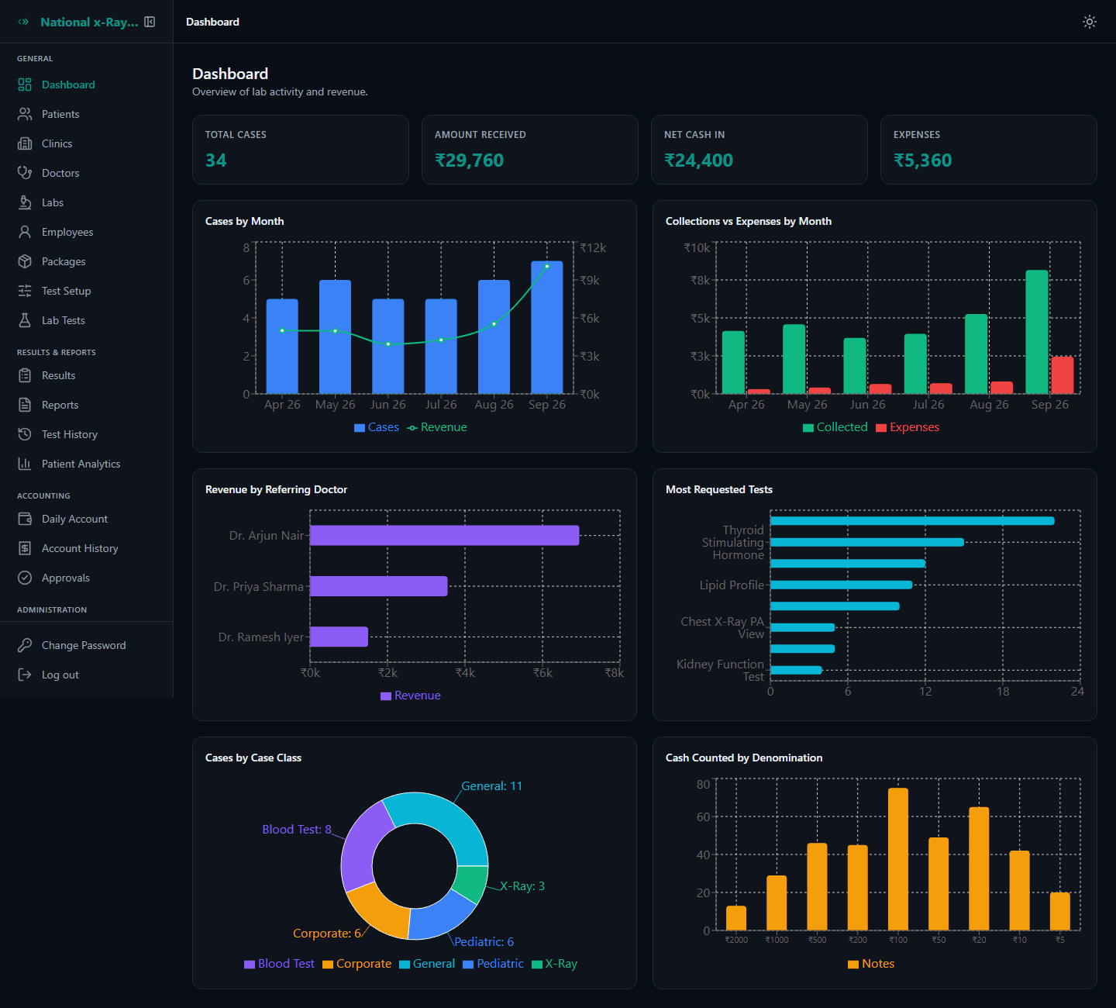
Task: Click the 'Dr. Ramesh Iyer' axis label
Action: tap(261, 637)
